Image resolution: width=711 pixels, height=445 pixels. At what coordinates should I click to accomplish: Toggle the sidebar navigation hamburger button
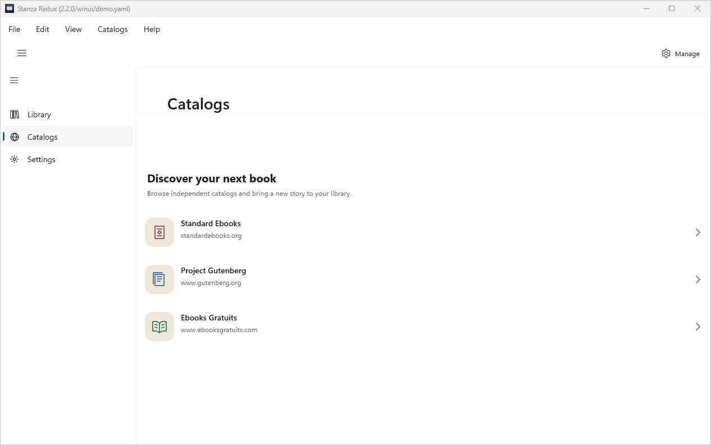(x=15, y=80)
